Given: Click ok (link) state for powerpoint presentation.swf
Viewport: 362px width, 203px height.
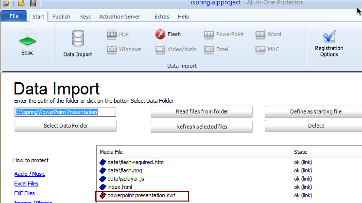Looking at the screenshot, I should coord(303,195).
